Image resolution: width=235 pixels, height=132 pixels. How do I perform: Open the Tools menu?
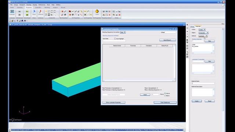pyautogui.click(x=48, y=5)
